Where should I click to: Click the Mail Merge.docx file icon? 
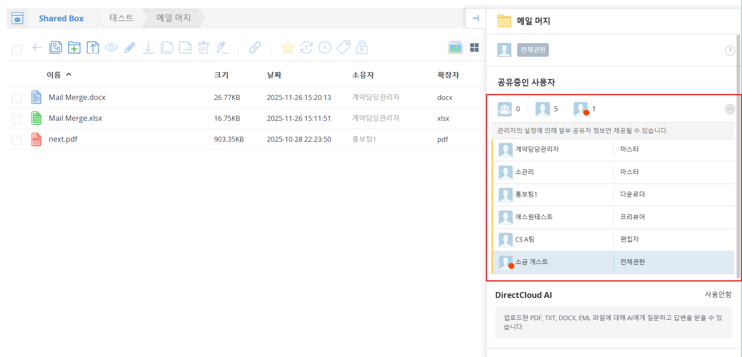click(36, 97)
